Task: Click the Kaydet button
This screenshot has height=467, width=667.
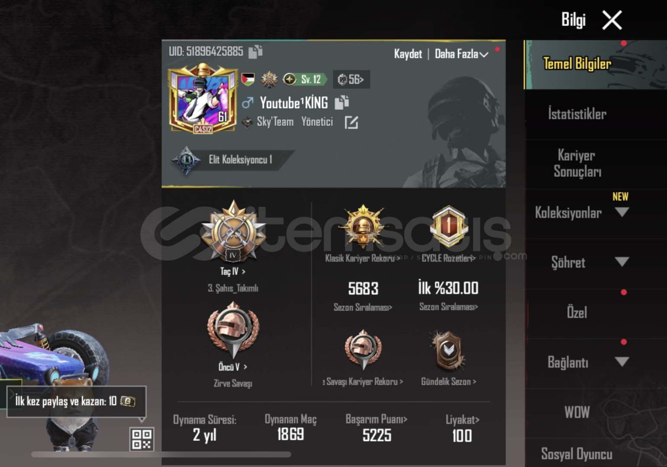Action: coord(408,54)
